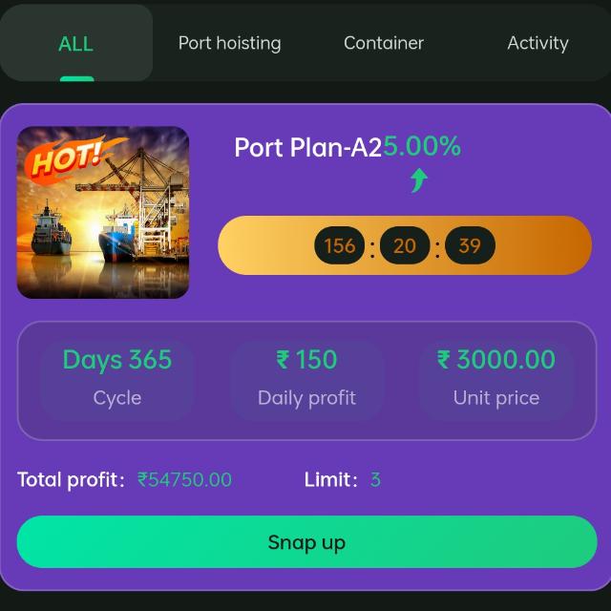Select the Days 365 Cycle card
Viewport: 611px width, 611px height.
pyautogui.click(x=116, y=378)
